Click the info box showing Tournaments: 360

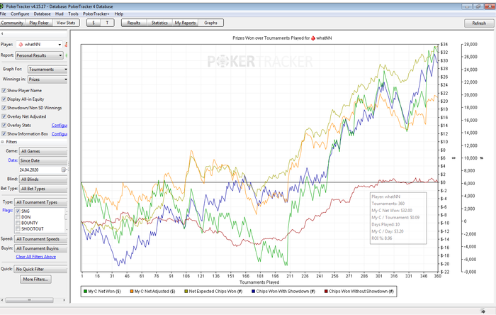pos(398,218)
